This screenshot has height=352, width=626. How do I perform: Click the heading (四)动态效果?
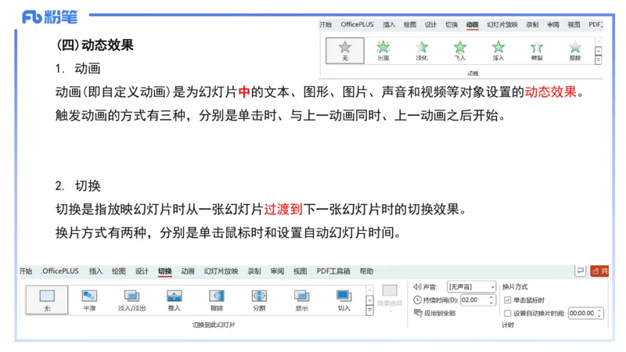point(95,45)
